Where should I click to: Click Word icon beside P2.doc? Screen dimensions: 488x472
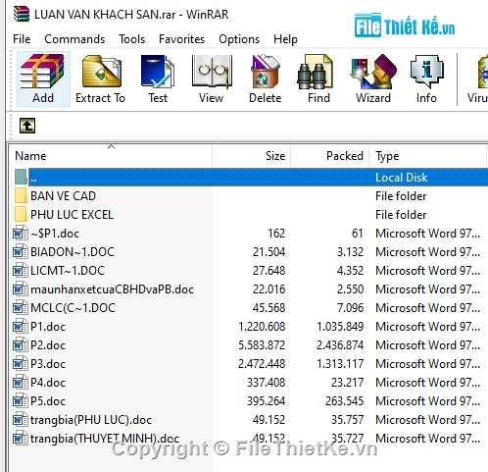point(21,345)
